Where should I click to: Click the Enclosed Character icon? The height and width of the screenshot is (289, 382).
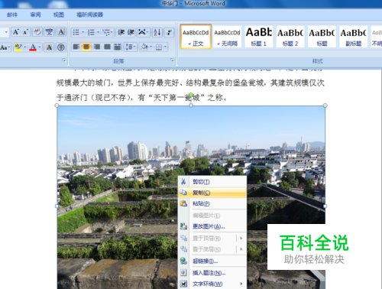point(61,47)
